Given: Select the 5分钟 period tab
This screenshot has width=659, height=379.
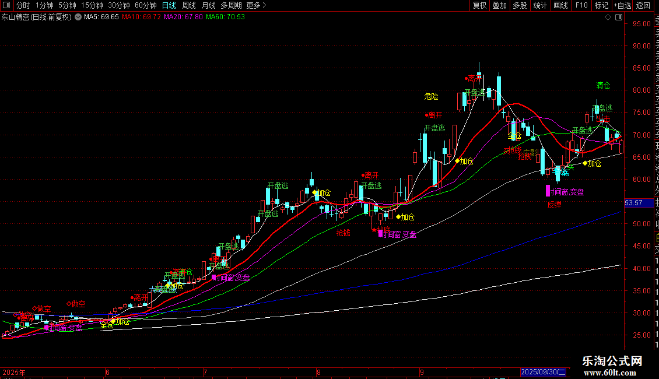Looking at the screenshot, I should (67, 5).
